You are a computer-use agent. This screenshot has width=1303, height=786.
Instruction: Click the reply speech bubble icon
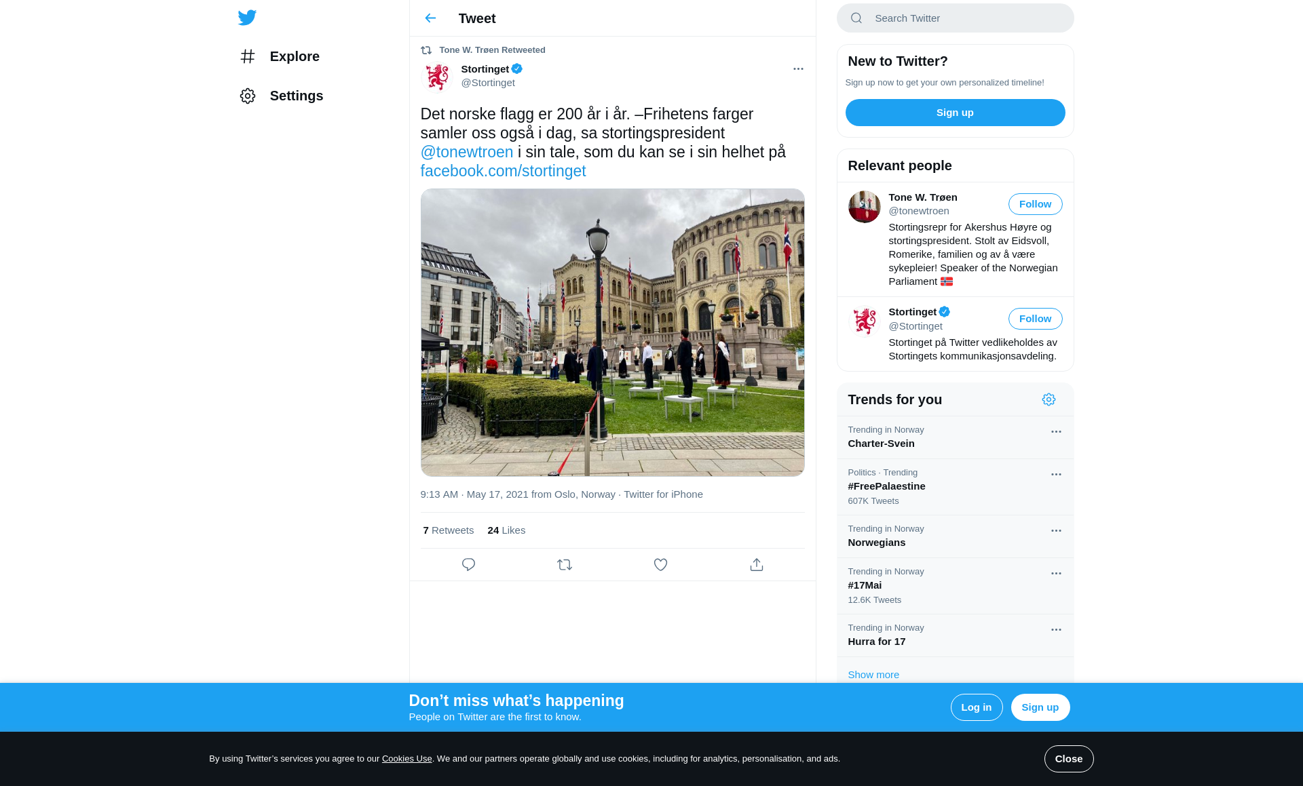(x=468, y=564)
